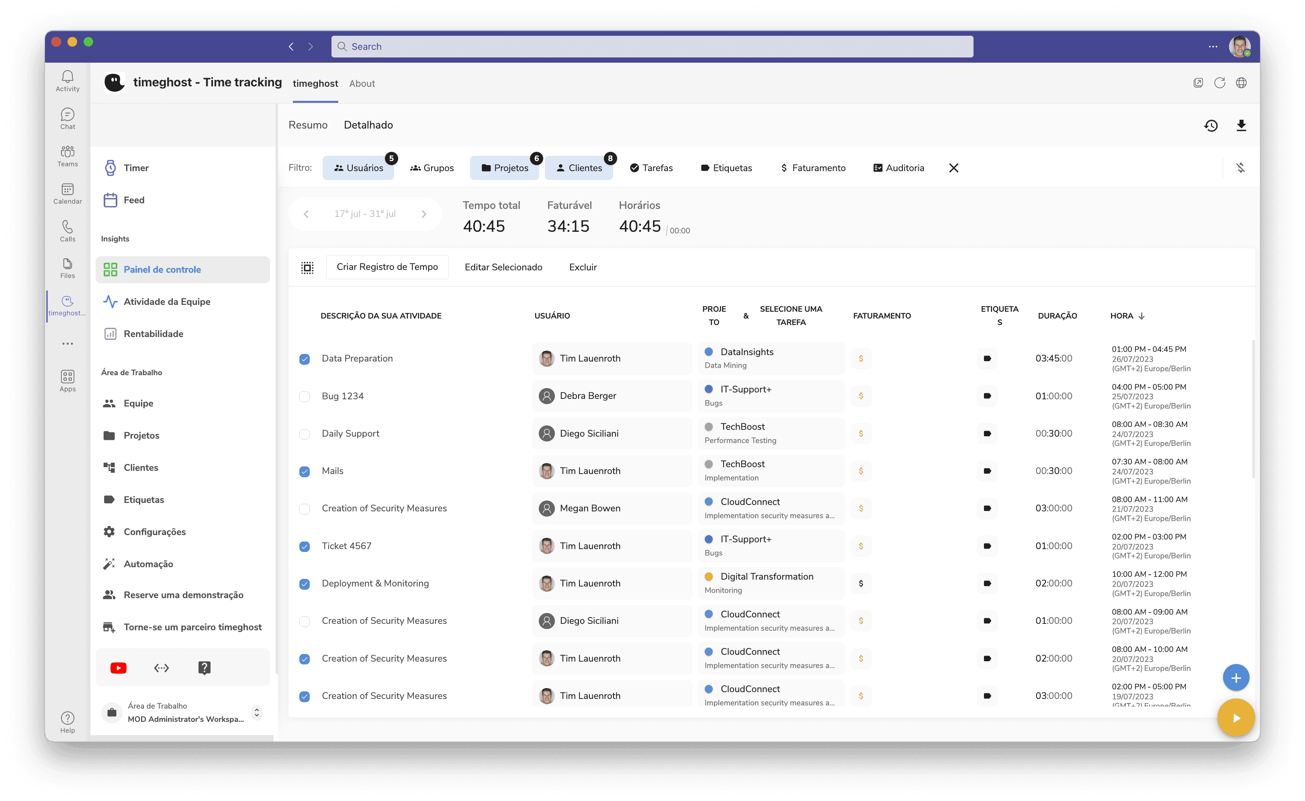Click Criar Registro de Tempo button
This screenshot has height=801, width=1305.
[x=387, y=267]
